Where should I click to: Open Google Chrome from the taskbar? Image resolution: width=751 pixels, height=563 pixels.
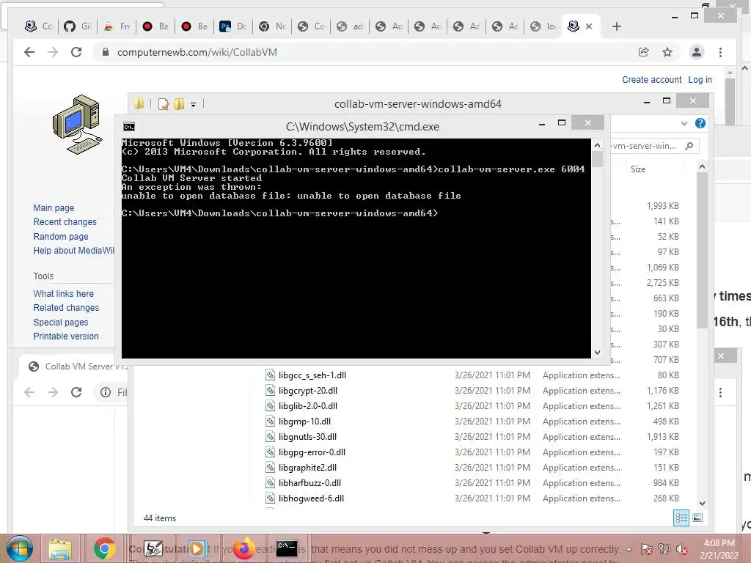pos(104,548)
